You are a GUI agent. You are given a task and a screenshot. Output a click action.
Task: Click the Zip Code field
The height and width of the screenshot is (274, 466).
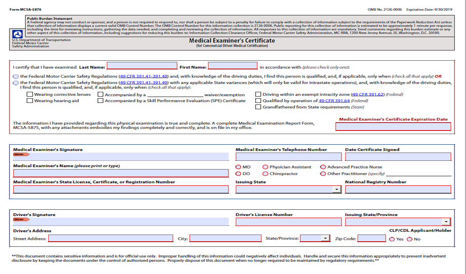tap(372, 239)
